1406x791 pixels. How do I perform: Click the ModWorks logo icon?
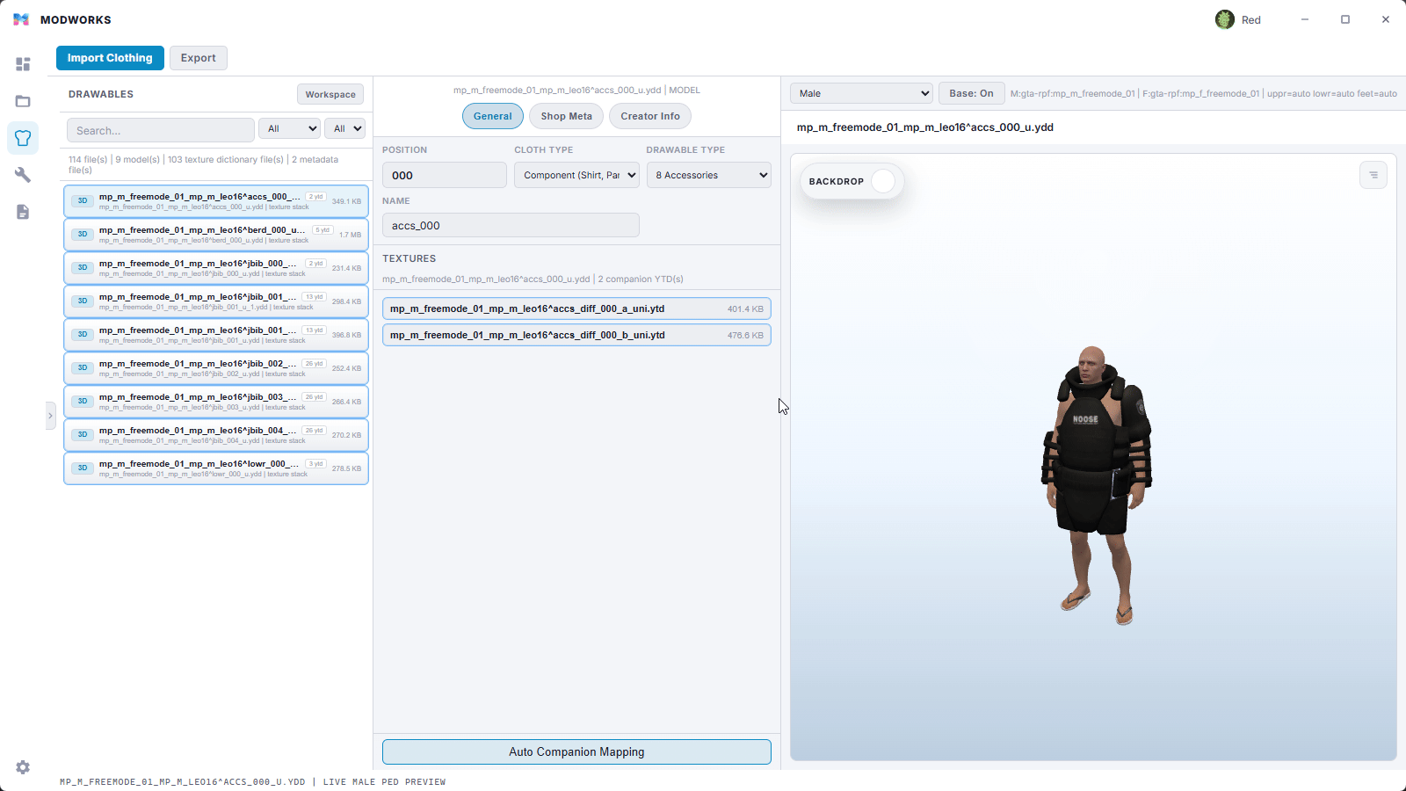point(21,19)
